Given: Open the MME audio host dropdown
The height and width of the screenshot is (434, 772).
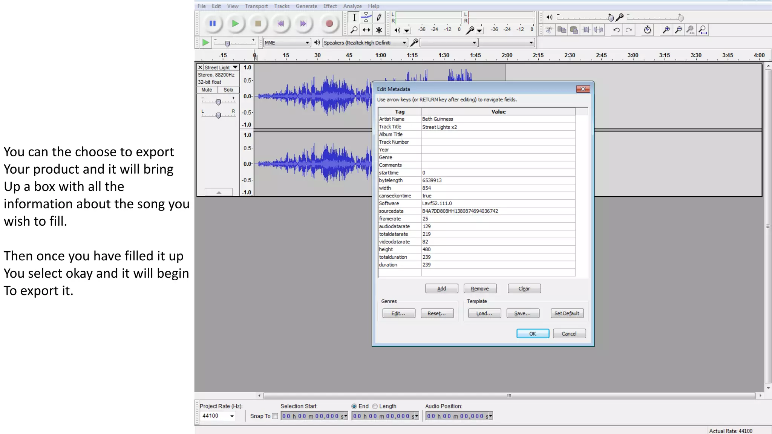Looking at the screenshot, I should pyautogui.click(x=287, y=43).
